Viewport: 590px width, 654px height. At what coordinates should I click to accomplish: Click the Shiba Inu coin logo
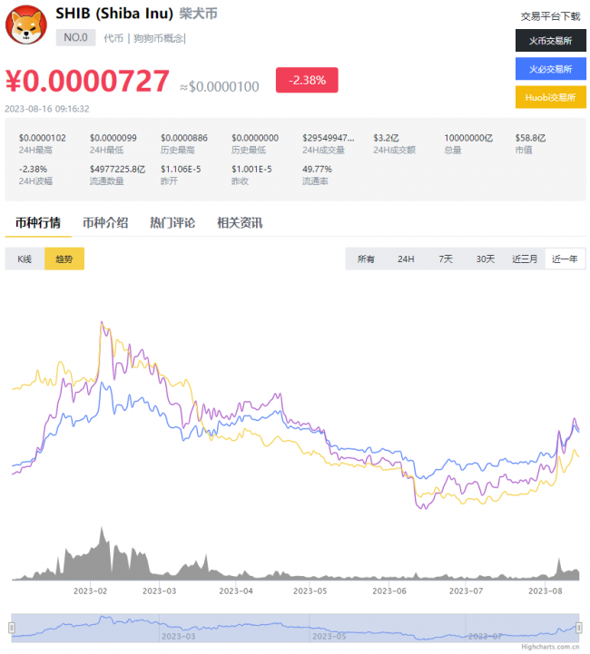pos(26,24)
